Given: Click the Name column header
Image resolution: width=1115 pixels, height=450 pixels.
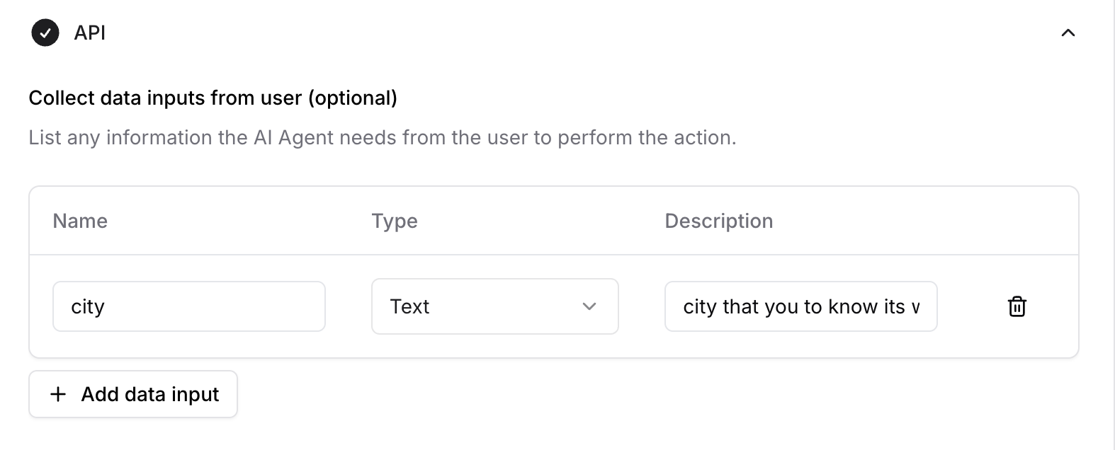Looking at the screenshot, I should pyautogui.click(x=79, y=221).
